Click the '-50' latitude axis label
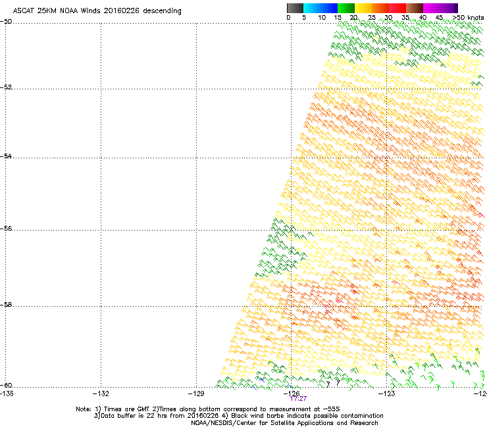Image resolution: width=487 pixels, height=427 pixels. coord(6,22)
